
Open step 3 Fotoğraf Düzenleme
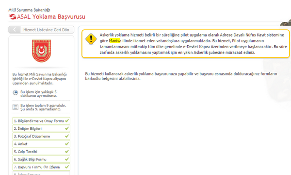click(x=41, y=136)
